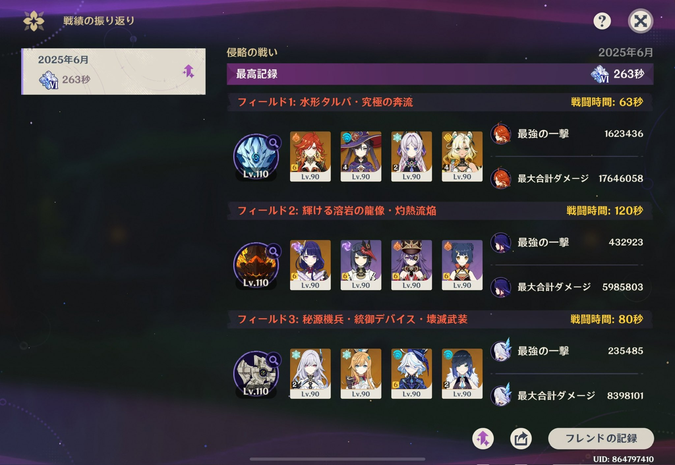Select the blonde geo character card
The image size is (675, 465).
(462, 156)
